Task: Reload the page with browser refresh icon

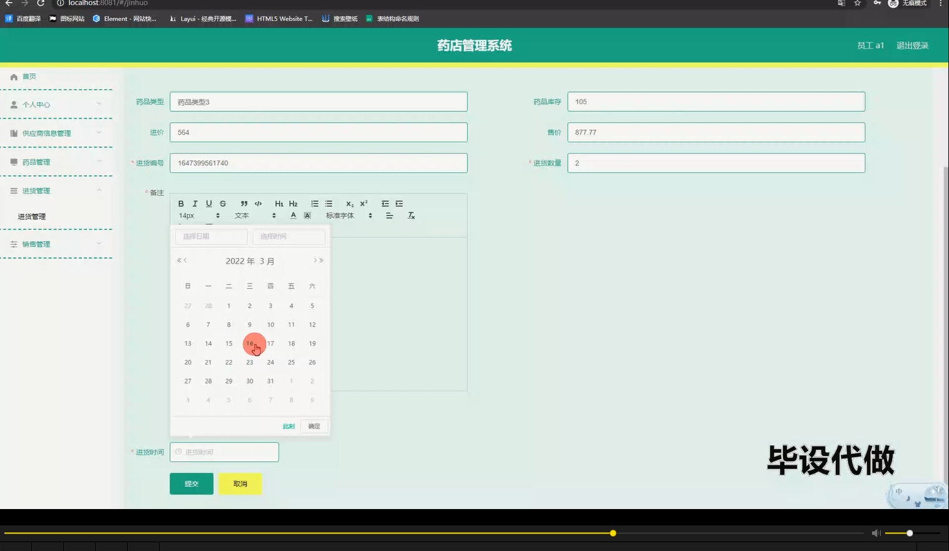Action: 41,3
